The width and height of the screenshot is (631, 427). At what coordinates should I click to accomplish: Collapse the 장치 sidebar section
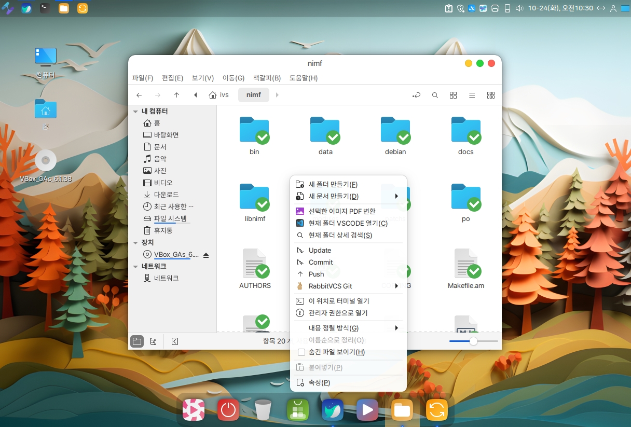click(x=135, y=243)
